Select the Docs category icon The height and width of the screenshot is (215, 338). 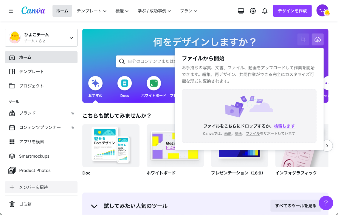(x=125, y=83)
